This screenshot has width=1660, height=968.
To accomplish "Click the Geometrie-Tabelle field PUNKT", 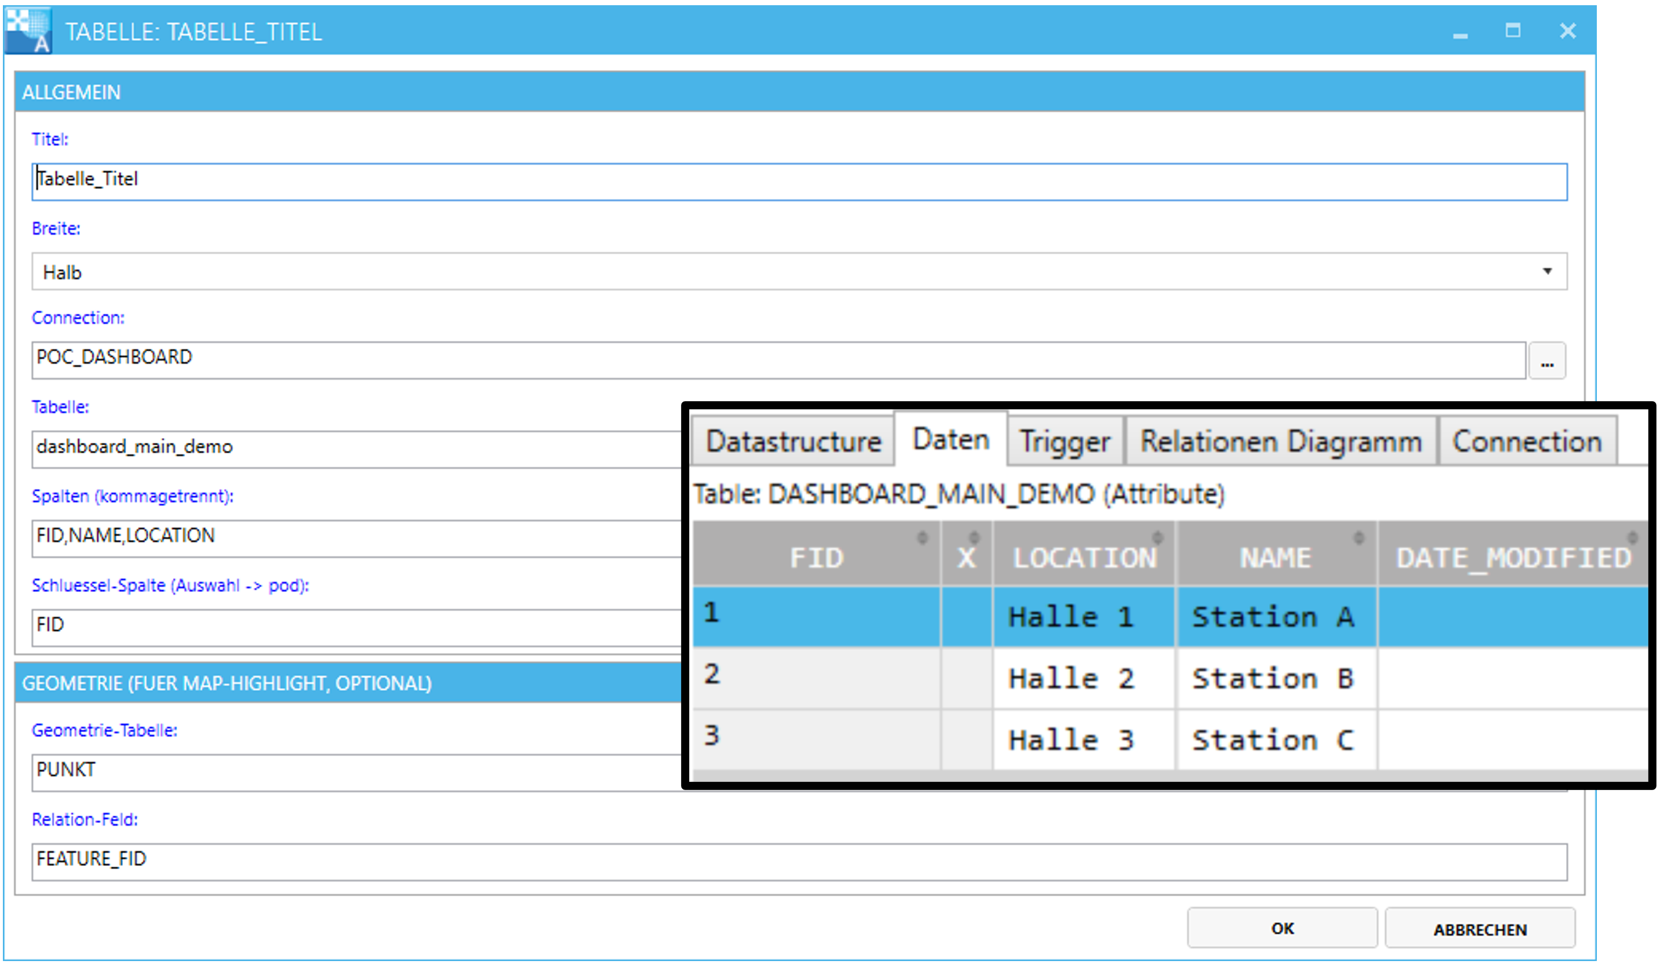I will pos(356,772).
